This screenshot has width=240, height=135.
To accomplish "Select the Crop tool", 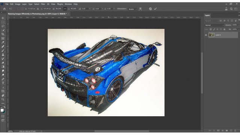I will (x=3, y=34).
